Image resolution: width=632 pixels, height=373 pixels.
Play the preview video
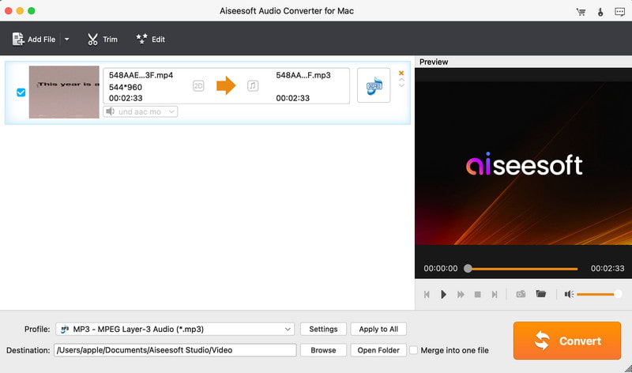(x=443, y=294)
